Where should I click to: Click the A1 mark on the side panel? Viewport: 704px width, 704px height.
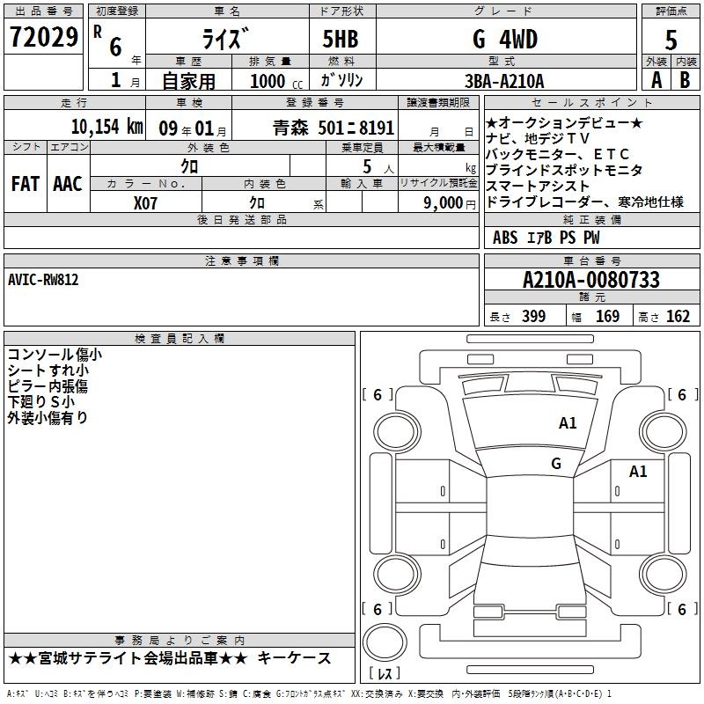(638, 472)
